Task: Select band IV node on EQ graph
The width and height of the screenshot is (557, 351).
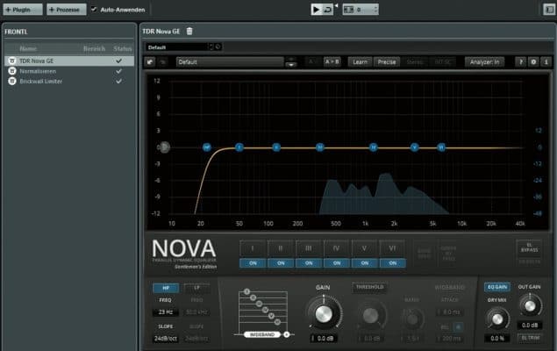Action: pyautogui.click(x=374, y=147)
